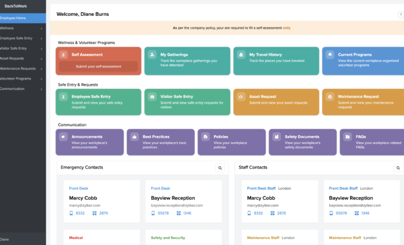
Task: Email Marcy Cobb via marcy@zylker.com link
Action: [84, 206]
